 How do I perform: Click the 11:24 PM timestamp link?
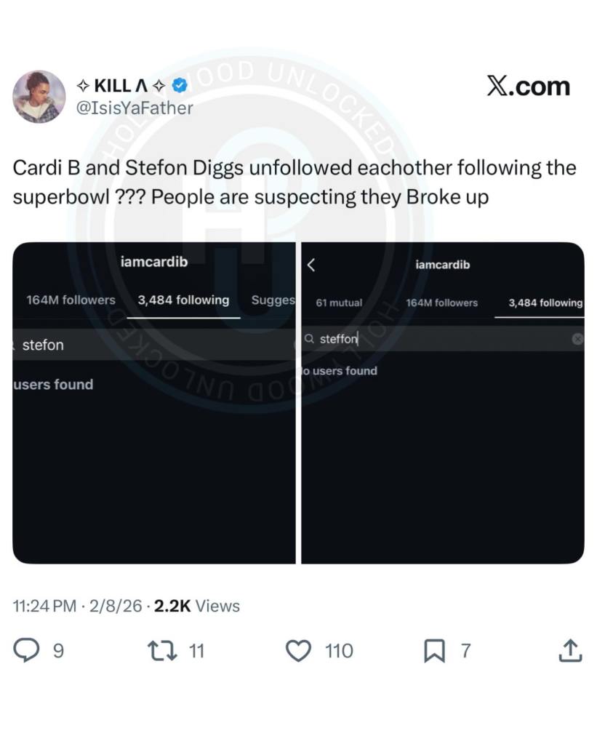click(x=44, y=606)
